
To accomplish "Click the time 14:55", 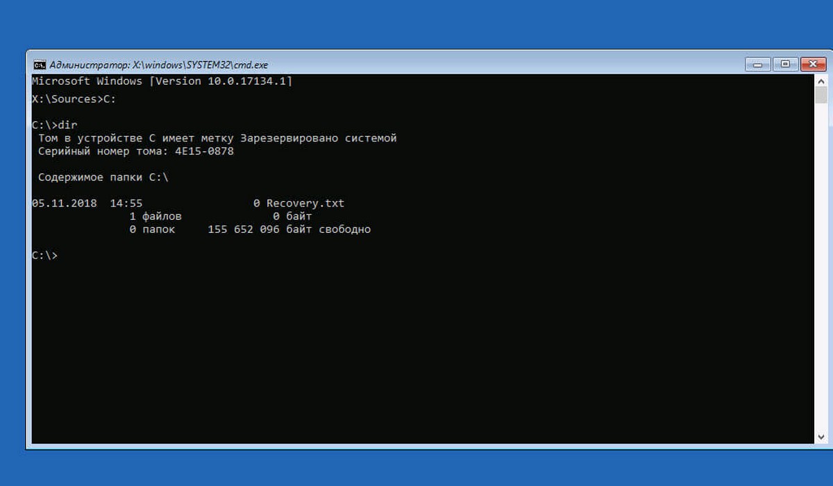I will pos(126,203).
